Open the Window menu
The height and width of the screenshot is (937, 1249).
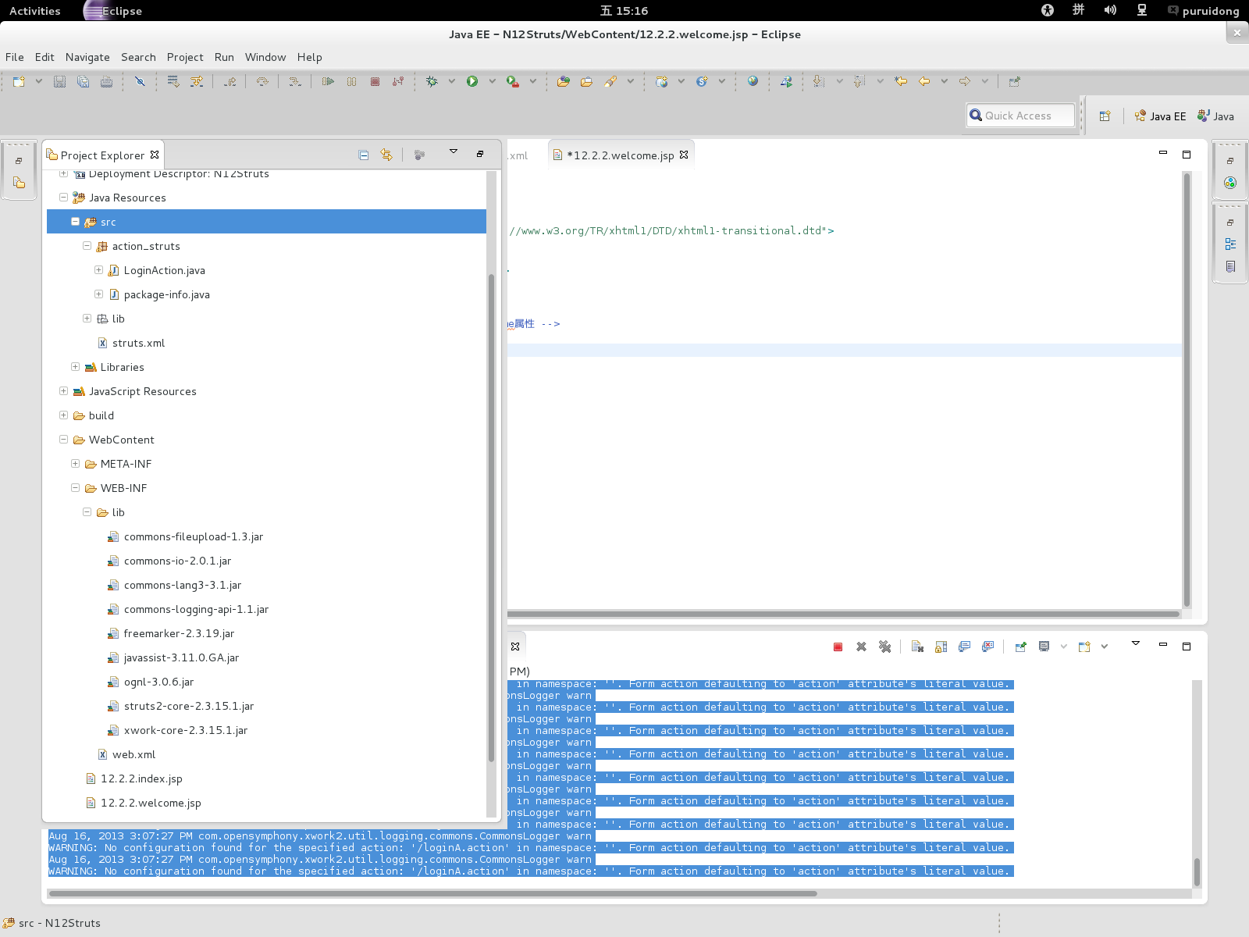(265, 57)
